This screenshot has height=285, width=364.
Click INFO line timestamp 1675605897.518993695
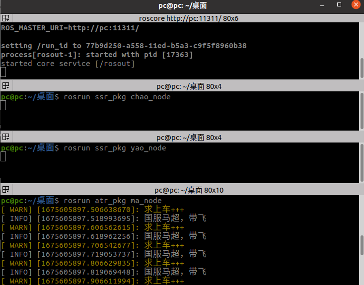tap(86, 218)
